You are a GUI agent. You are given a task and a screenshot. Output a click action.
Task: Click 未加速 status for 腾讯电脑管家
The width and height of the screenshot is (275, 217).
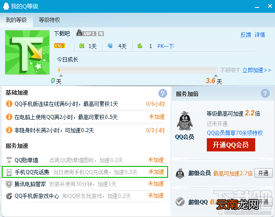pyautogui.click(x=156, y=184)
